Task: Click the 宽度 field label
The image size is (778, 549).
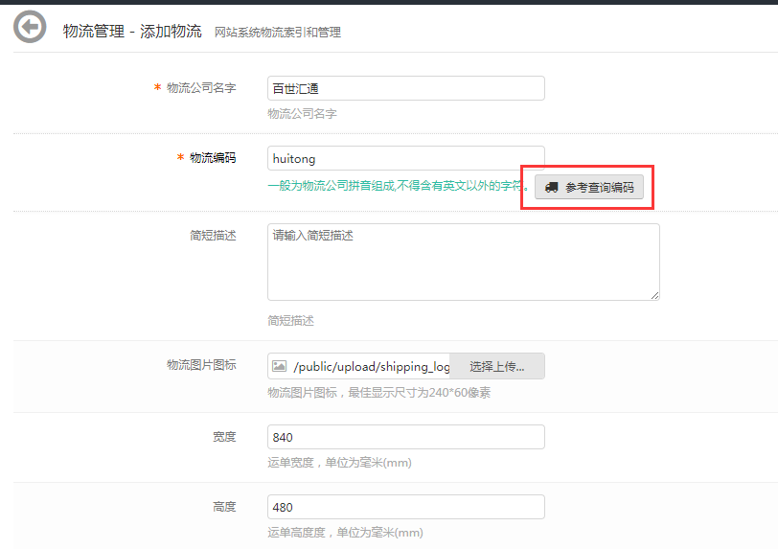Action: tap(223, 437)
